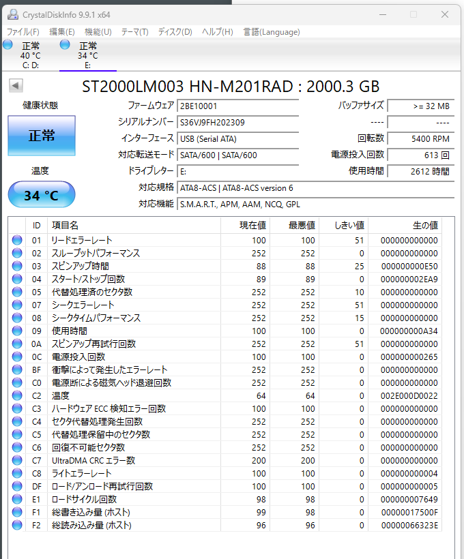Open the ファイル(F) menu
Image resolution: width=464 pixels, height=559 pixels.
click(23, 32)
